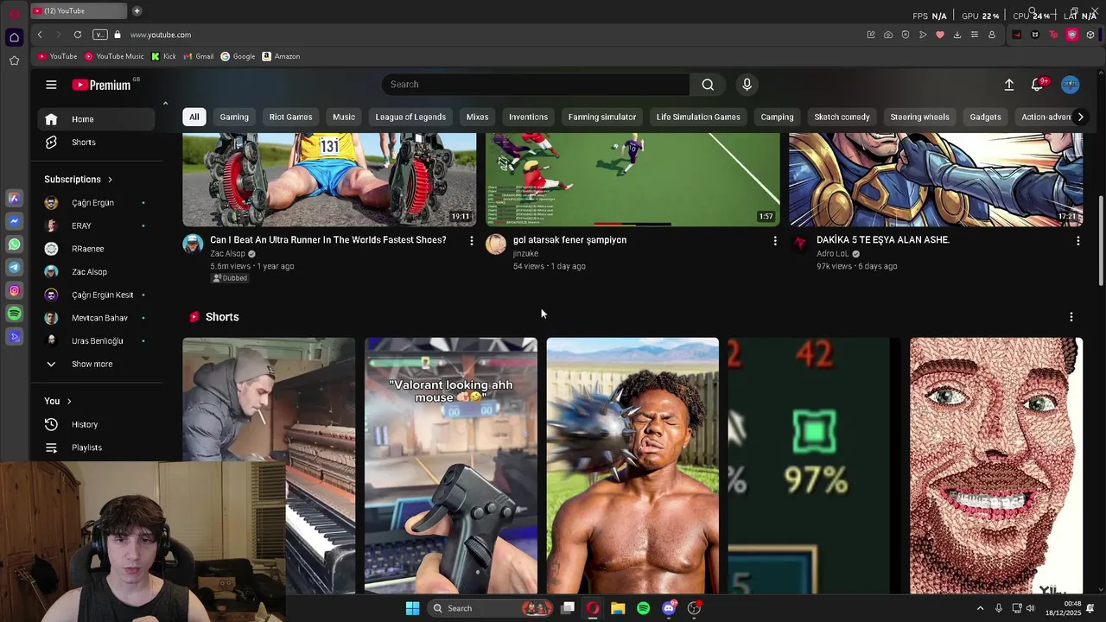Open the account avatar menu
This screenshot has height=622, width=1106.
pos(1071,85)
